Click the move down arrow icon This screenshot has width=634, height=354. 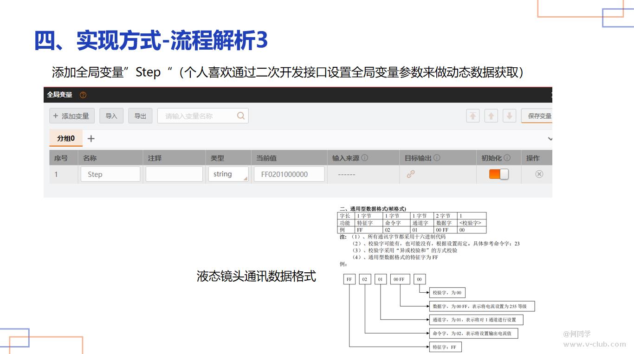[x=509, y=116]
